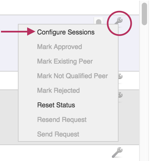Click the Resend Request entry
Viewport: 155px width, 161px height.
click(62, 120)
